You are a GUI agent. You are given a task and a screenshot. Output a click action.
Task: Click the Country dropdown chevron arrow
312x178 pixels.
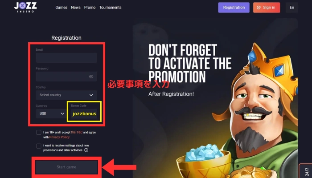point(91,95)
